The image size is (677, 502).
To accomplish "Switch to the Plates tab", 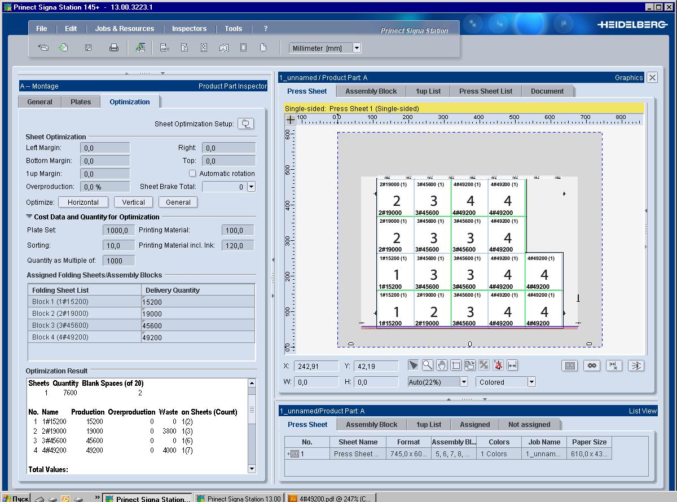I will point(81,102).
